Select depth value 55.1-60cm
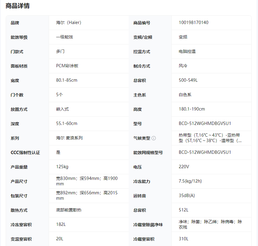This screenshot has height=246, width=258. 67,123
